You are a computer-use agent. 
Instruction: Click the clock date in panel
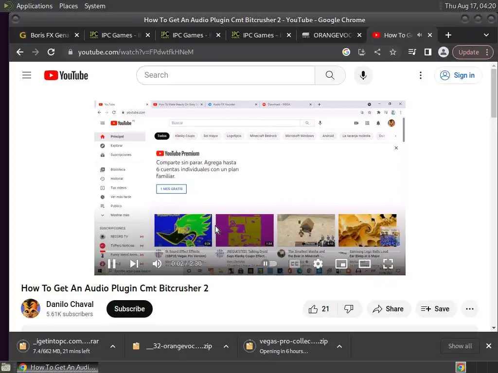pos(470,6)
